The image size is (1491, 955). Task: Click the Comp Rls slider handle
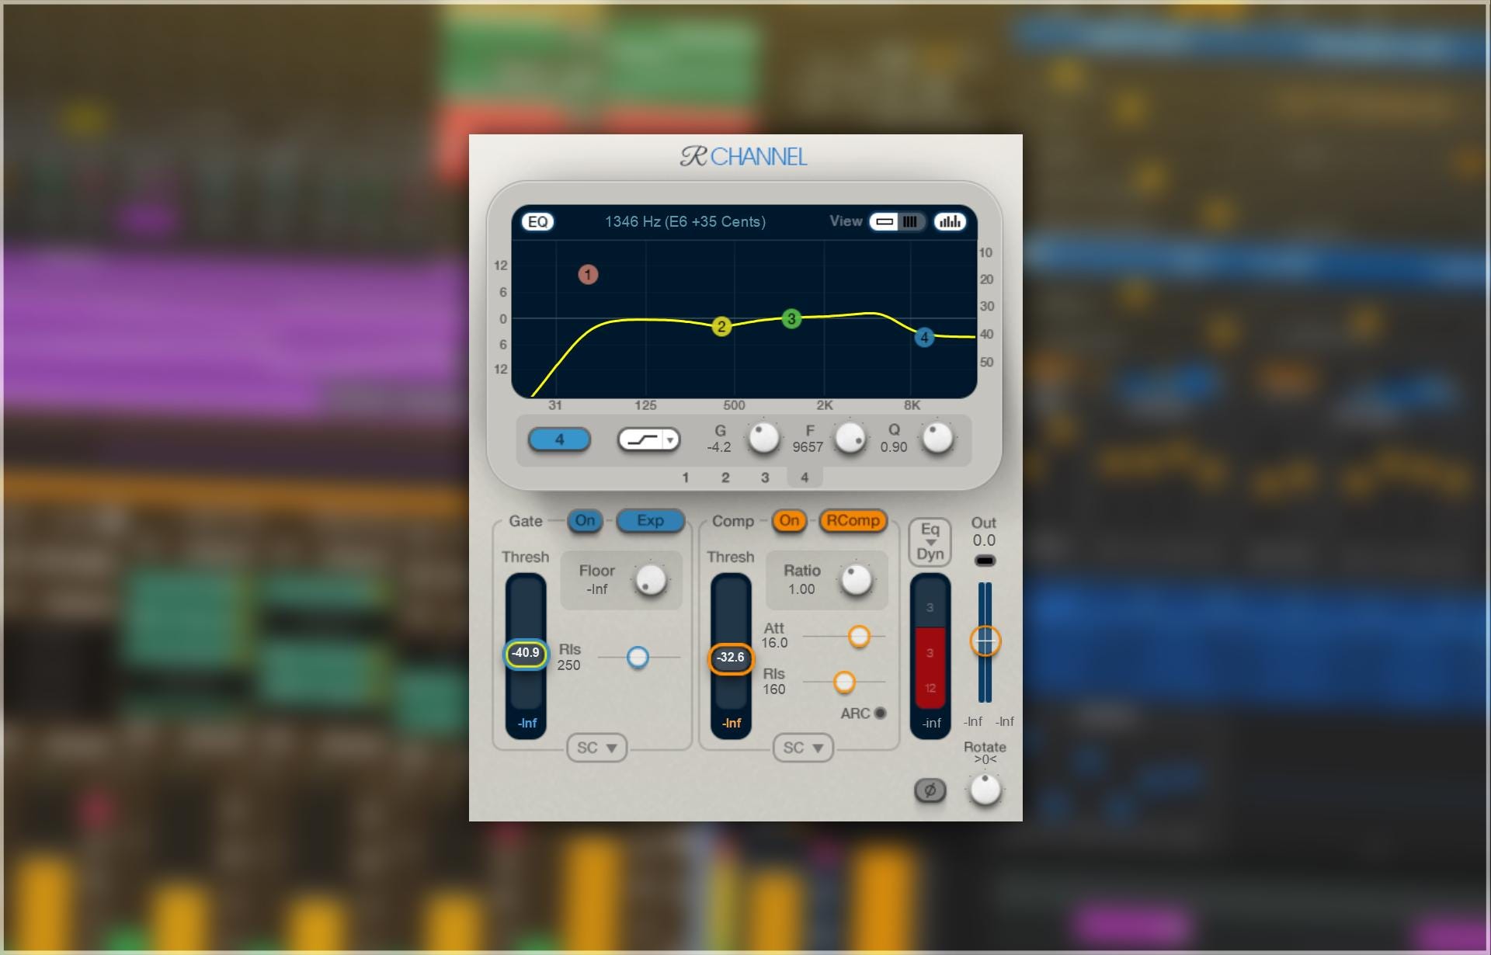click(844, 682)
